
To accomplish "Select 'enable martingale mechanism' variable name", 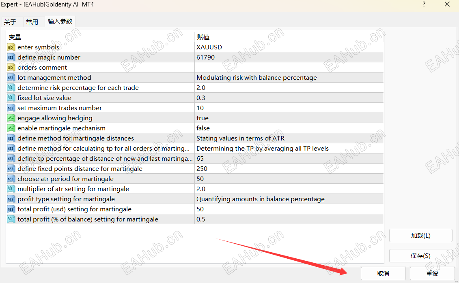I will [61, 128].
